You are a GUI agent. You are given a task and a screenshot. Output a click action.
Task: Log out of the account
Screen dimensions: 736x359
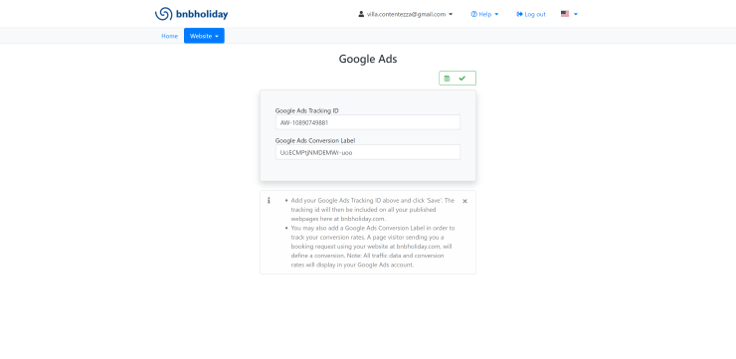pyautogui.click(x=531, y=14)
